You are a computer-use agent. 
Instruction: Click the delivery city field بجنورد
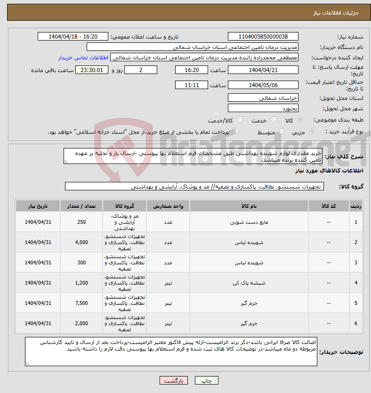(x=263, y=108)
